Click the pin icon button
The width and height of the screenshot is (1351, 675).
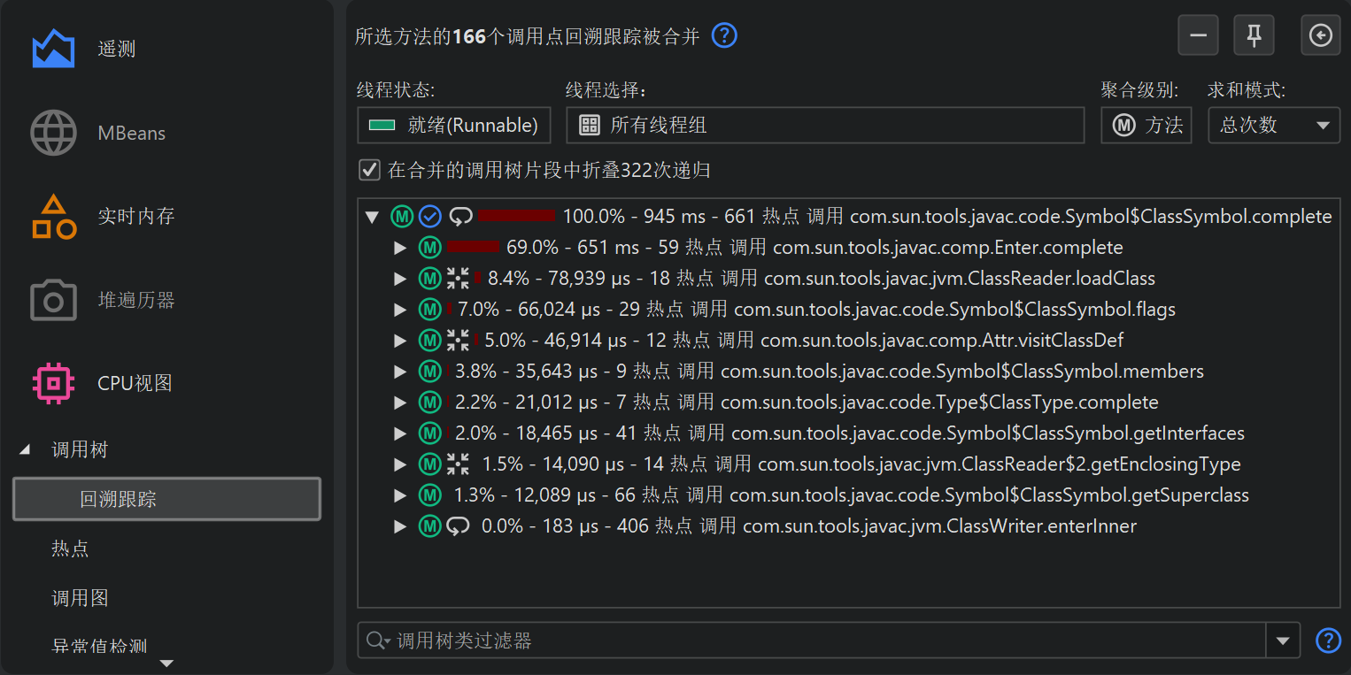[x=1254, y=35]
